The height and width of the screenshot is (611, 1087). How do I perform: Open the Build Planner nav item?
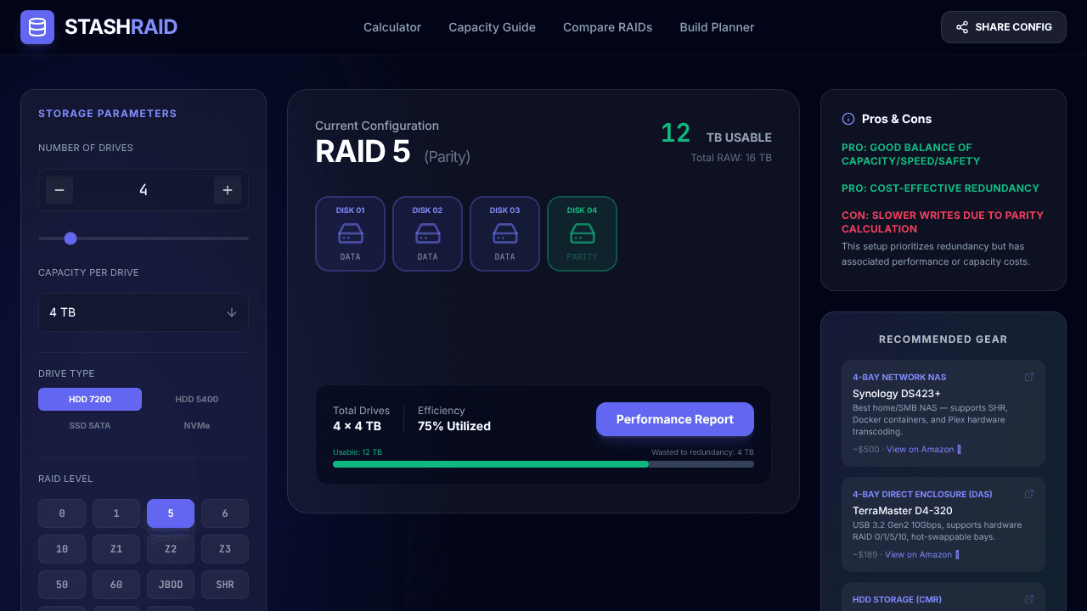point(717,27)
